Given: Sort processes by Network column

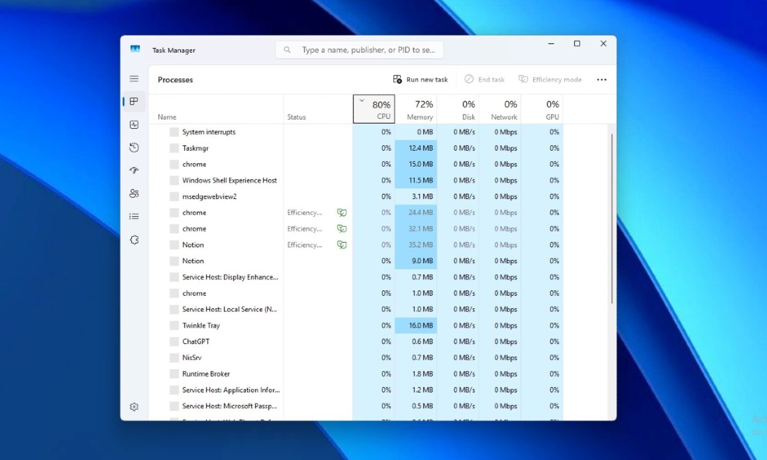Looking at the screenshot, I should click(x=499, y=109).
